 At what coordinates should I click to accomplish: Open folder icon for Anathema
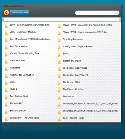click(6, 69)
